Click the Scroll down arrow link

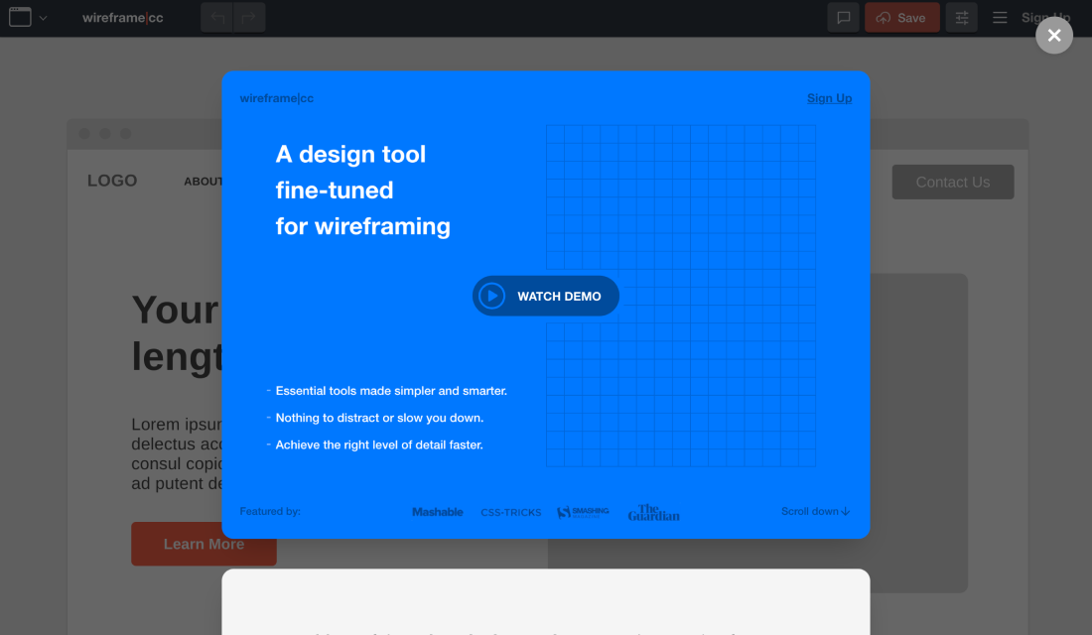click(x=815, y=511)
